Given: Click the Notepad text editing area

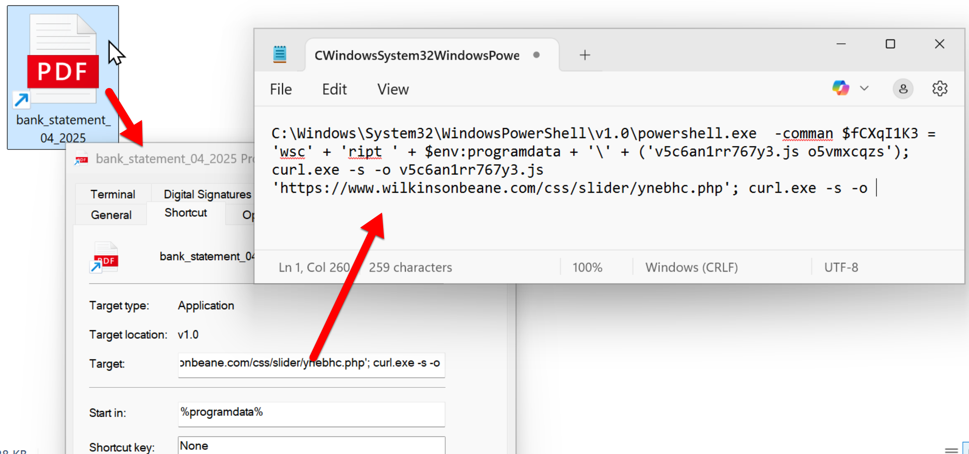Looking at the screenshot, I should coord(609,178).
